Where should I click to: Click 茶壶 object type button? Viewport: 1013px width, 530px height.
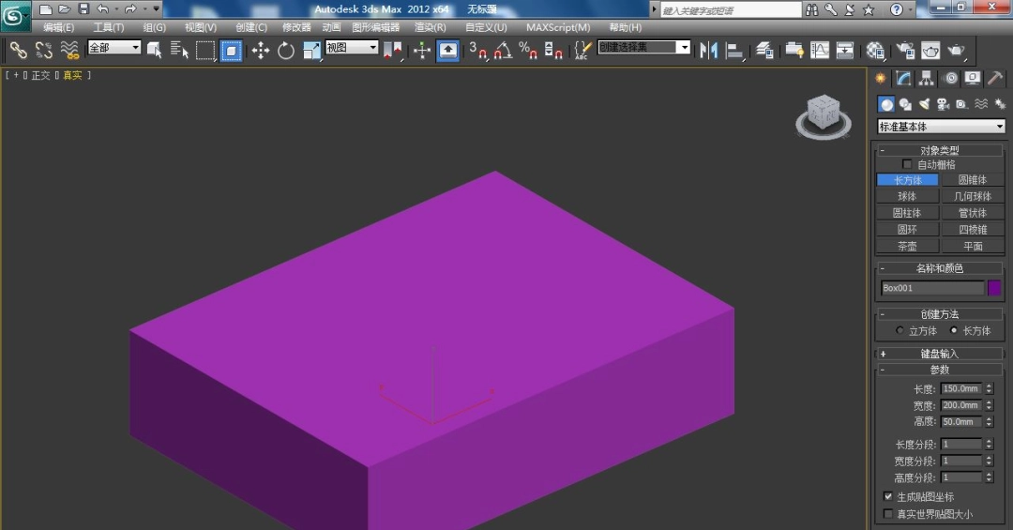(907, 247)
